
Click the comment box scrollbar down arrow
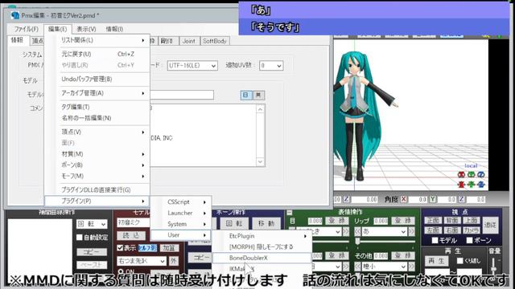pyautogui.click(x=260, y=162)
